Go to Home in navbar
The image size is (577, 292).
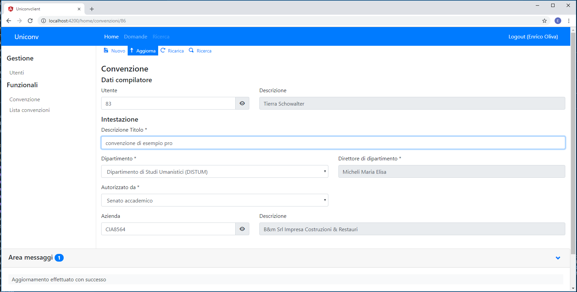[x=111, y=37]
